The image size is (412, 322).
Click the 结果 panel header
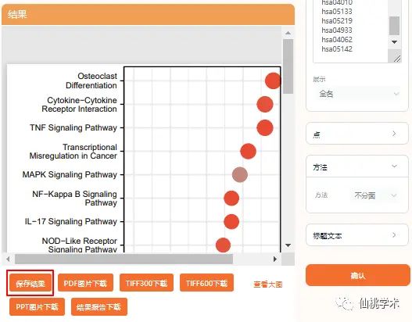coord(148,14)
